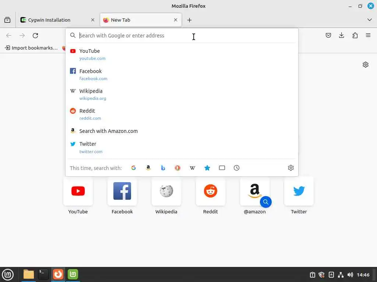Choose the Wikipedia suggestion
Viewport: 377px width, 282px height.
182,94
